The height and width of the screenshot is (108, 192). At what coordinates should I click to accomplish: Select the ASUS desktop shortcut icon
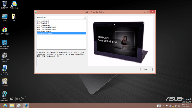click(5, 18)
